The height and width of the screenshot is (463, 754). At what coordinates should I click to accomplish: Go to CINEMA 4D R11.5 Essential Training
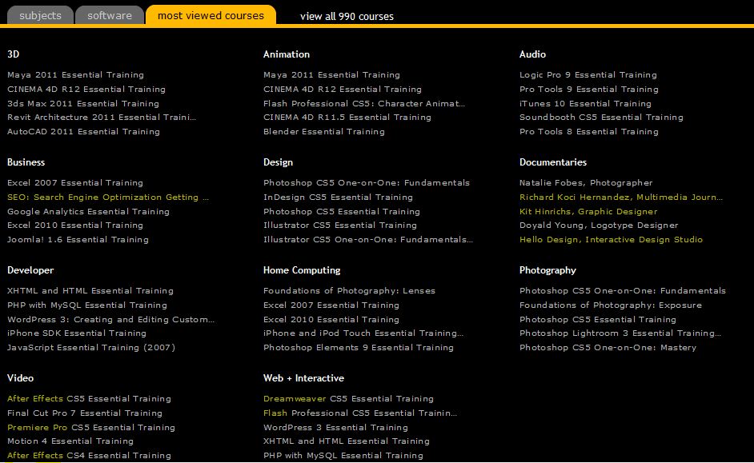point(347,118)
